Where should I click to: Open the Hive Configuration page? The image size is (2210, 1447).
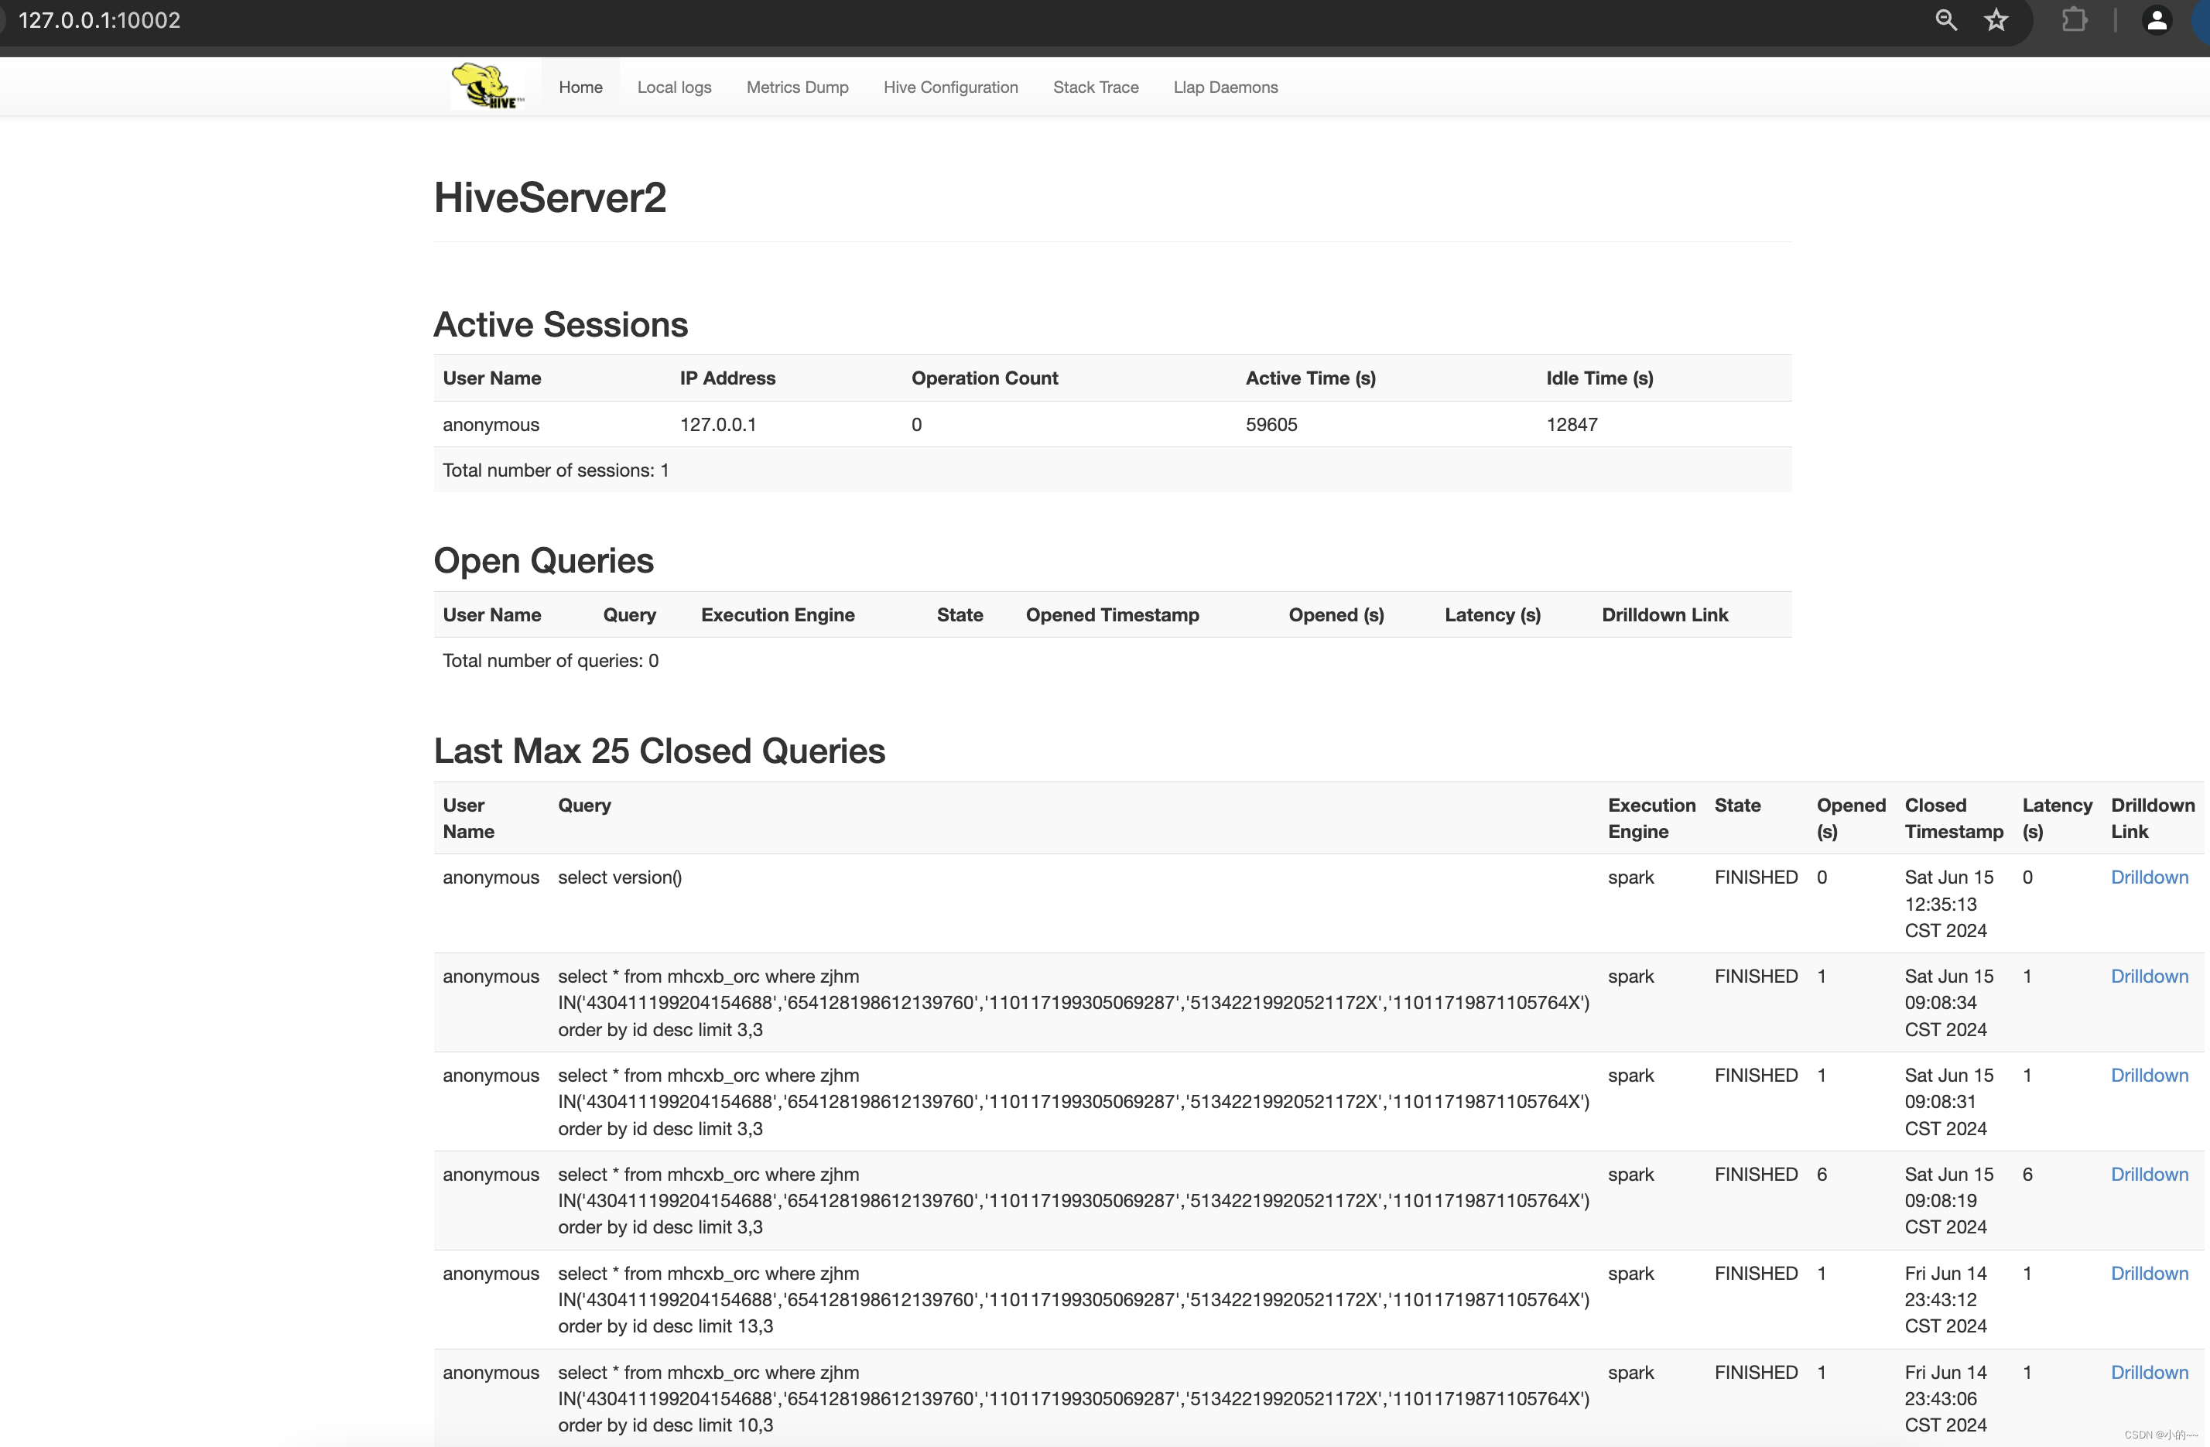[x=951, y=86]
